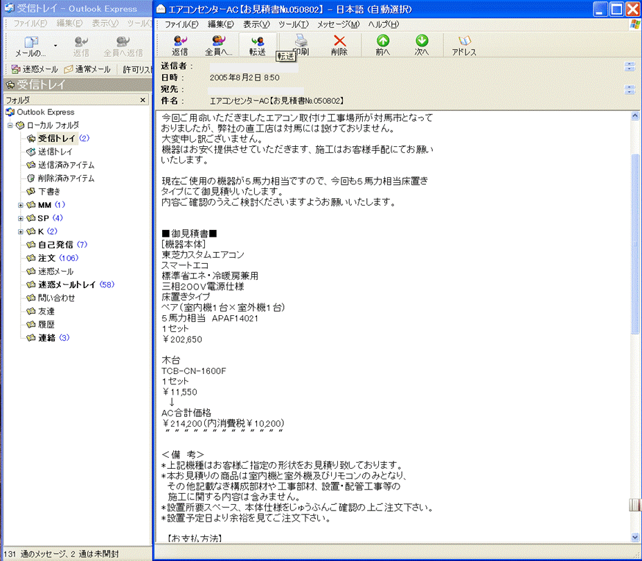Viewport: 642px width, 561px height.
Task: Select the SP folder
Action: [x=44, y=218]
